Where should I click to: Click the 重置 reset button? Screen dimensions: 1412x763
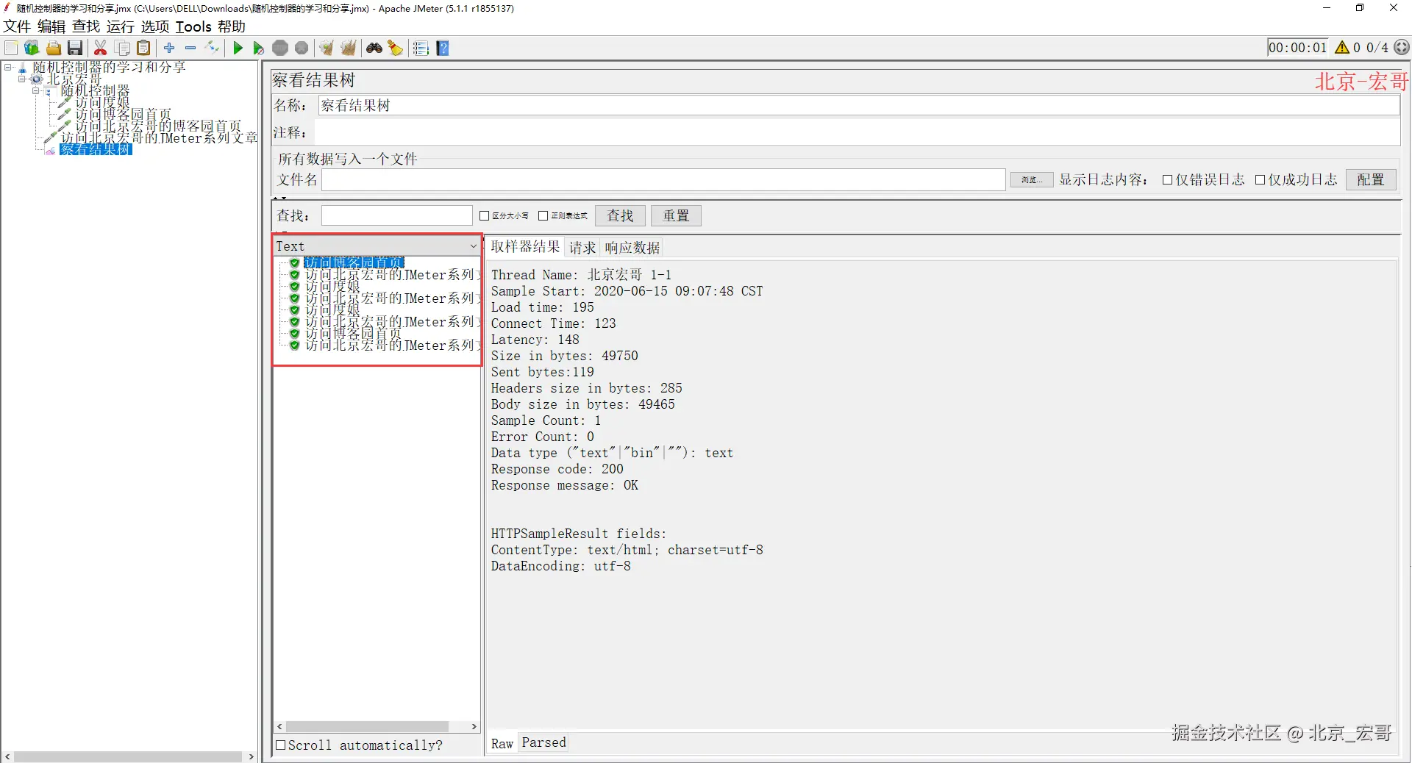coord(676,215)
